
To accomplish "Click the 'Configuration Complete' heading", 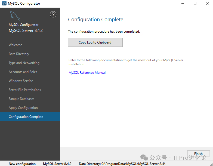I will tap(95, 19).
